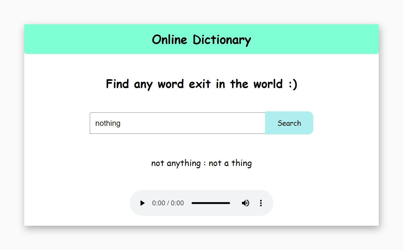Click the 0:00 / 0:00 audio time display
403x250 pixels.
point(168,203)
